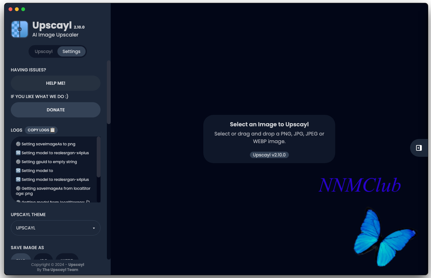Click shuffle icon beside blank 'Setting model to' log

coord(18,170)
